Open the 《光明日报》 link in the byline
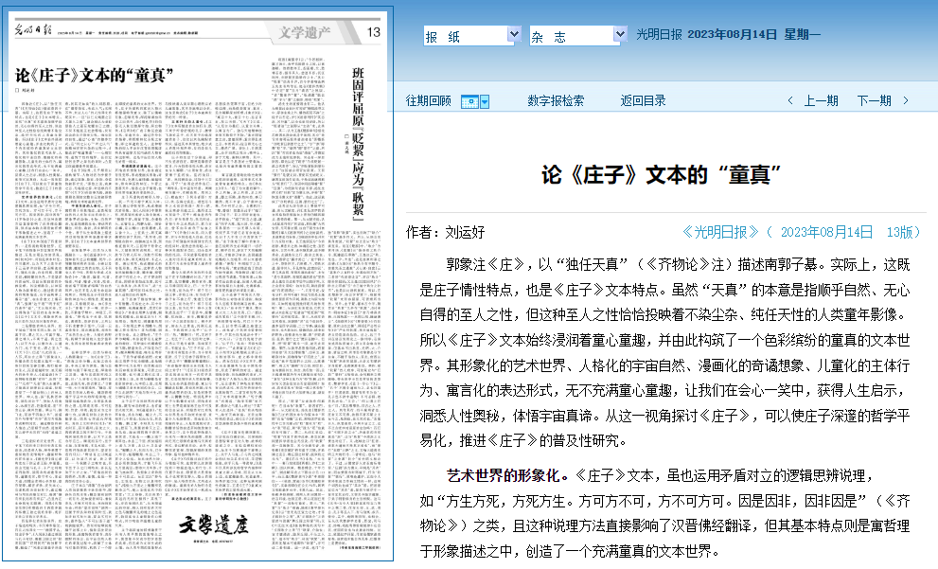The image size is (938, 569). (x=721, y=232)
